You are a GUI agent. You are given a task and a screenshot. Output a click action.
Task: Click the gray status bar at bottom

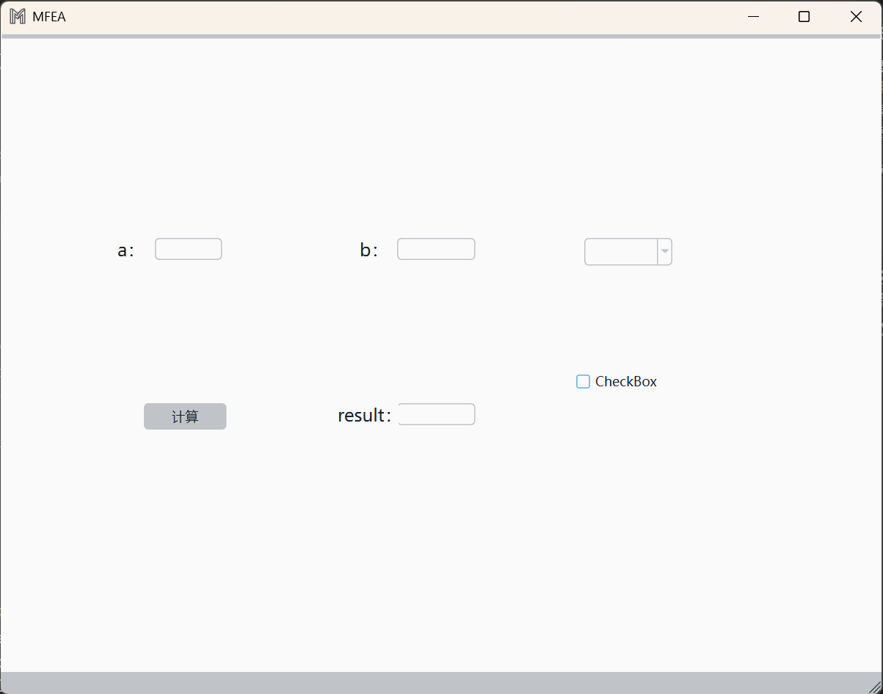pos(440,683)
